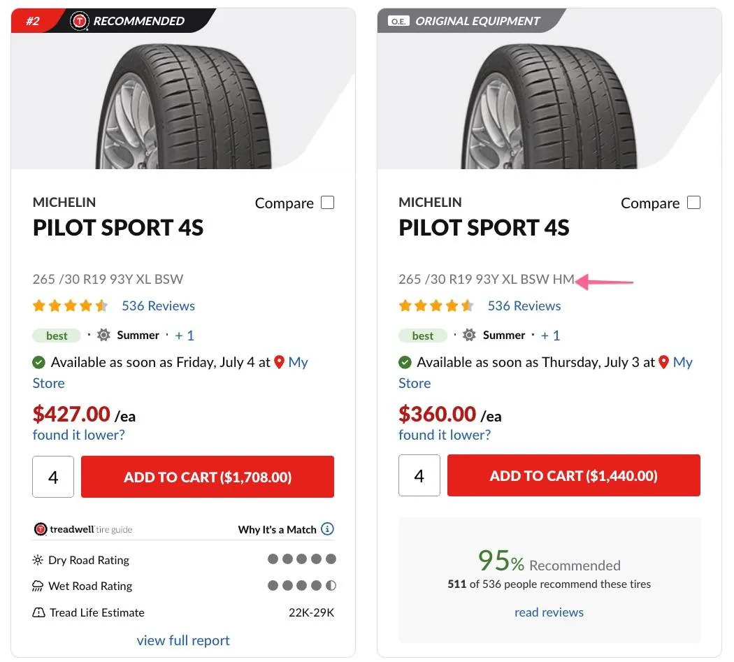Click the Why It's a Match info icon

(327, 529)
